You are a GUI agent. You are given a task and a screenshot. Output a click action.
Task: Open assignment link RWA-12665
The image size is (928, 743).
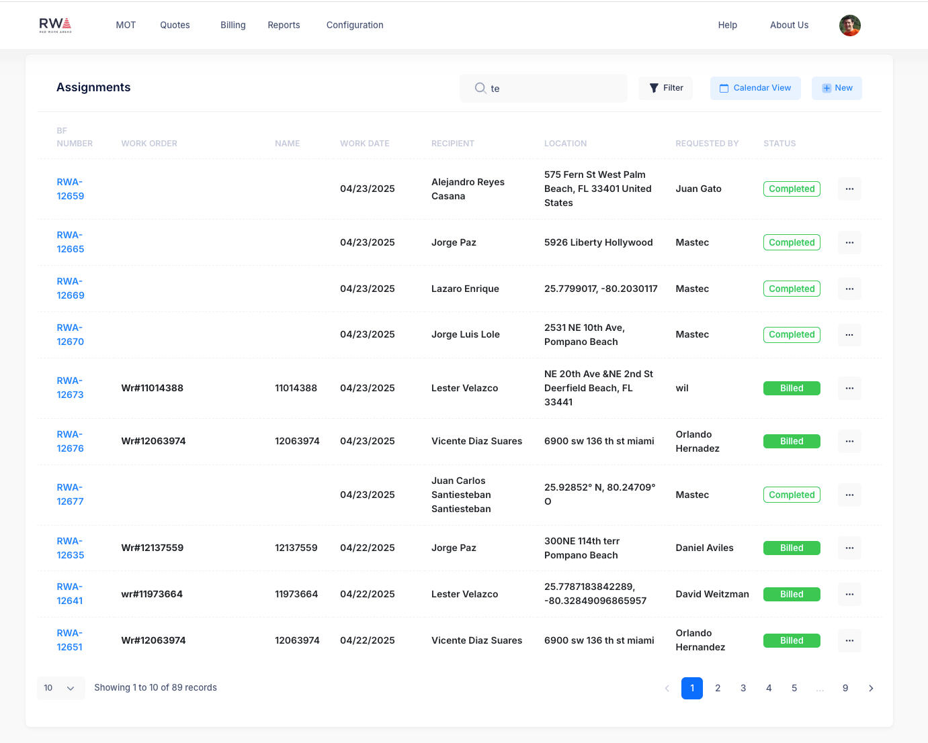70,242
